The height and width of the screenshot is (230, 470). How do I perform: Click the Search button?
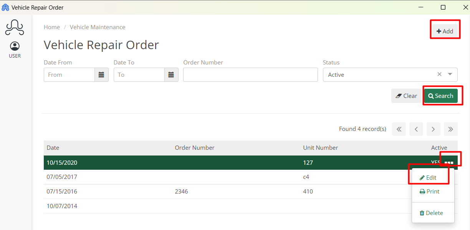441,96
